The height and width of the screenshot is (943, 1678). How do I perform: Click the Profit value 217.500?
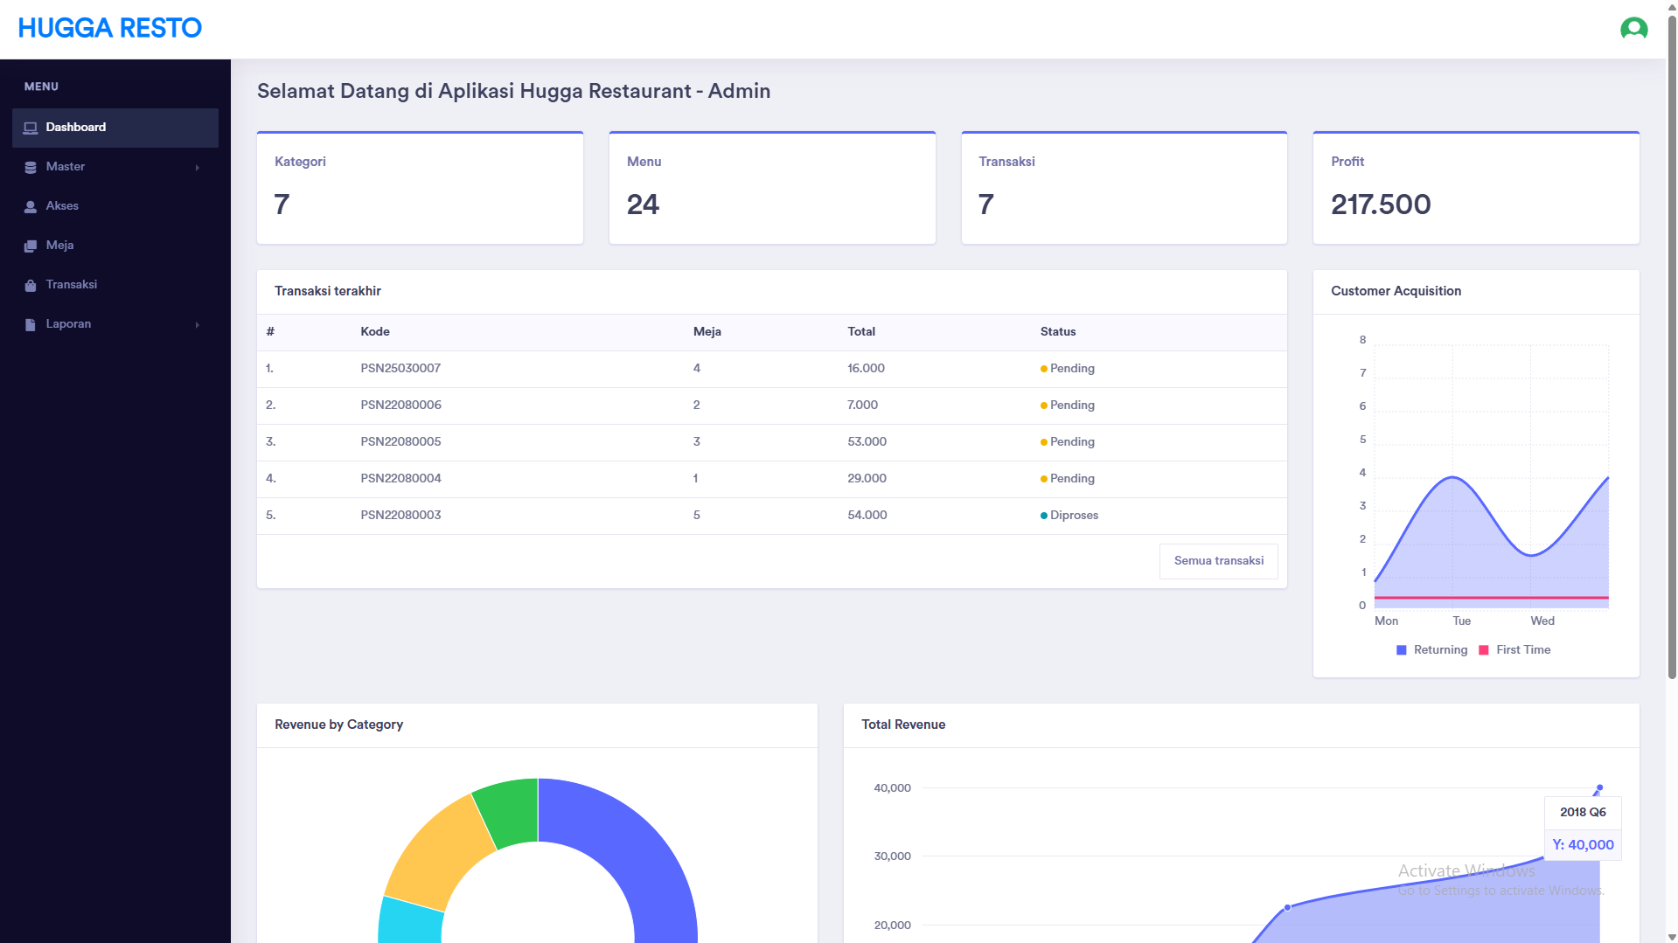[x=1381, y=205]
